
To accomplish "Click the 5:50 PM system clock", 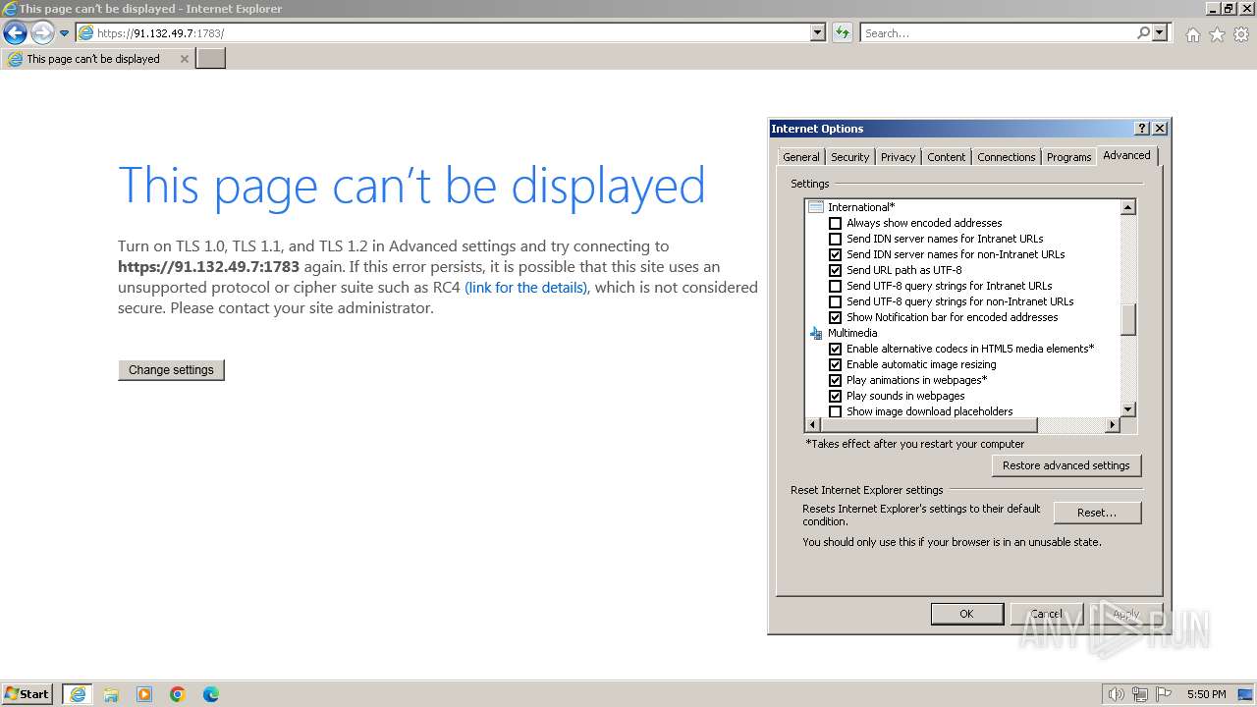I will (x=1206, y=694).
